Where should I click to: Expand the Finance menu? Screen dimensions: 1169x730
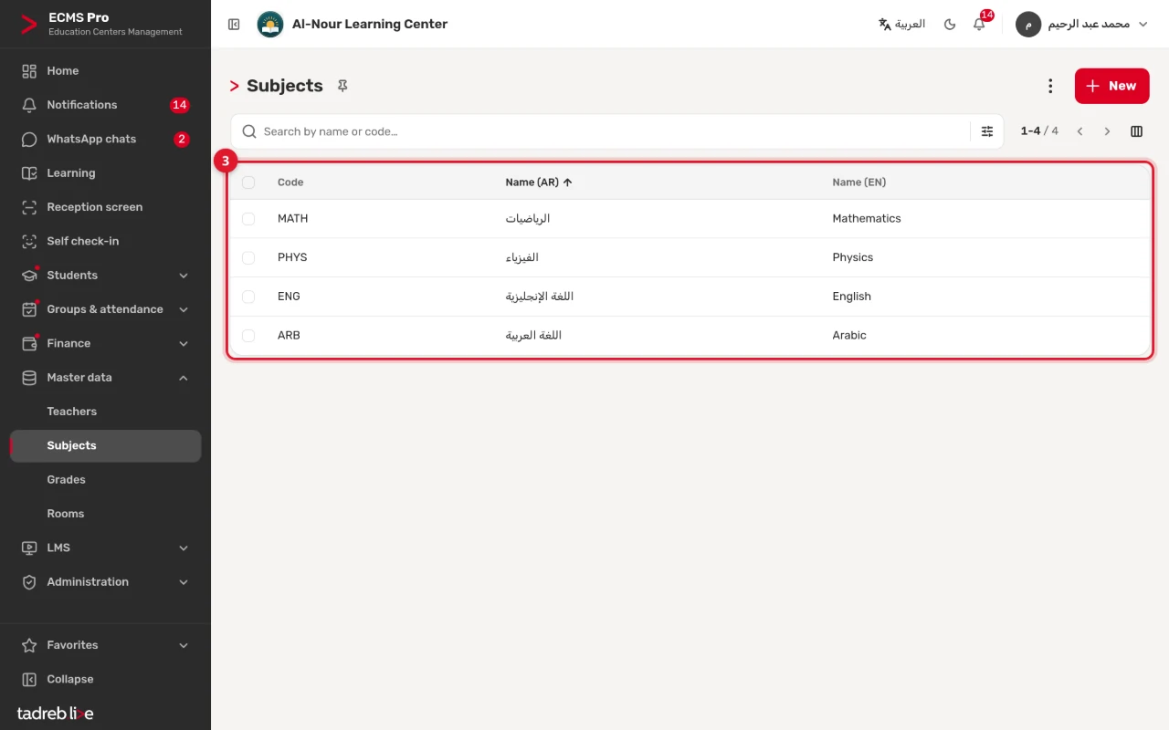click(105, 343)
